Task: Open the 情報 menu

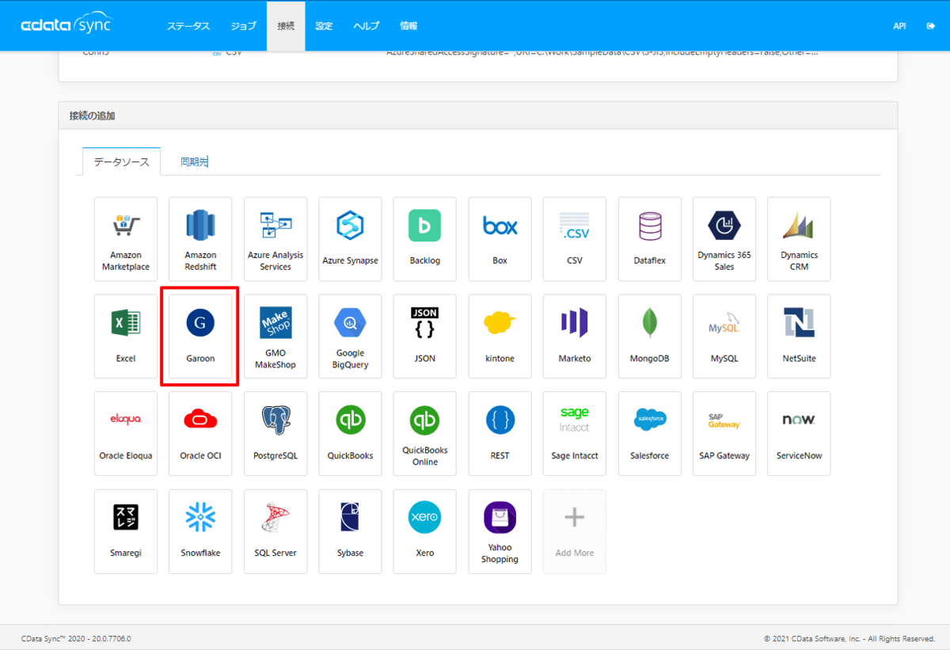Action: click(408, 26)
